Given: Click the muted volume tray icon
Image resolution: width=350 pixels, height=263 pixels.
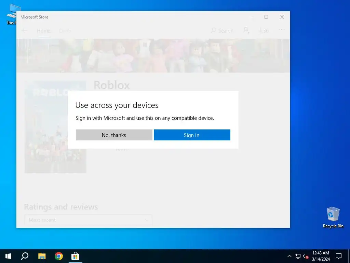Looking at the screenshot, I should point(306,256).
